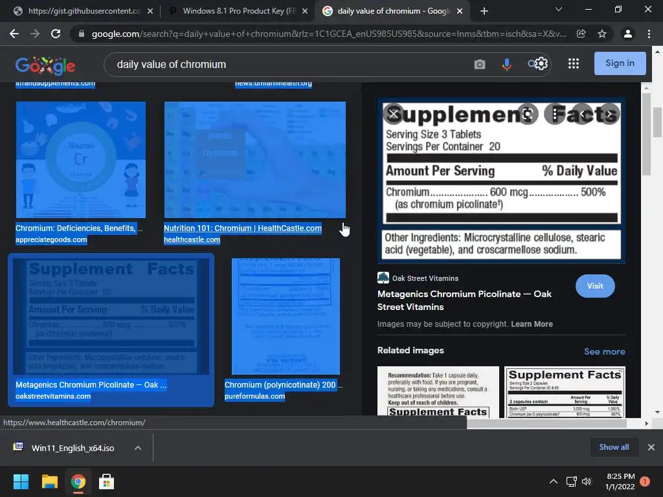This screenshot has height=497, width=663.
Task: Open related image with capsule recommendation
Action: (x=438, y=392)
